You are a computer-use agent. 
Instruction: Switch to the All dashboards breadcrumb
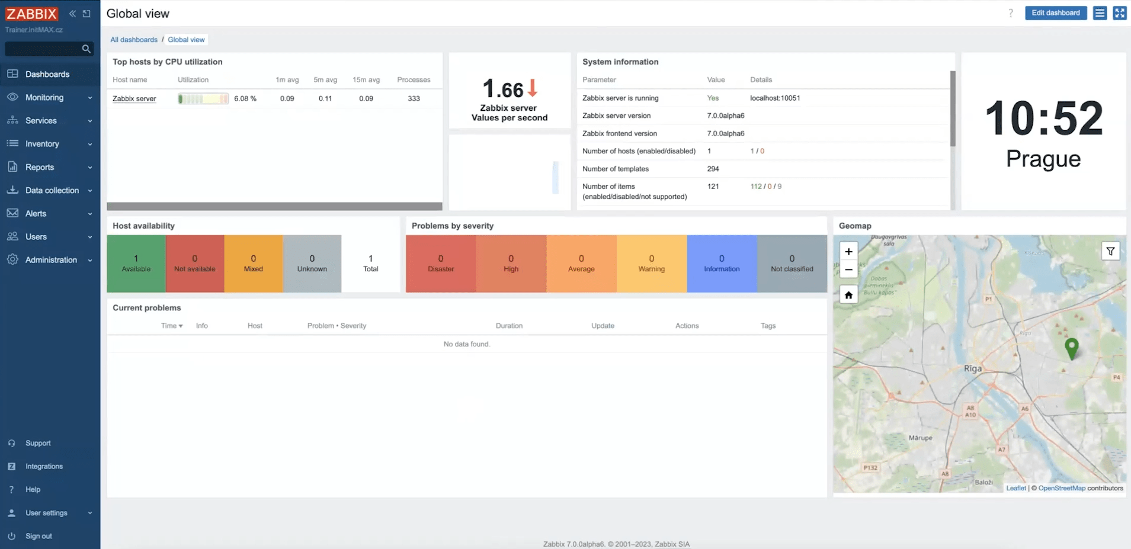pyautogui.click(x=134, y=39)
